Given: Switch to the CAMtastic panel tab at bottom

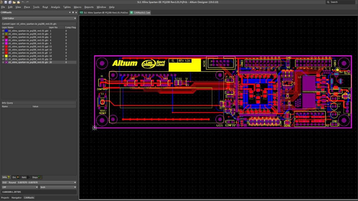Looking at the screenshot, I should tap(29, 198).
